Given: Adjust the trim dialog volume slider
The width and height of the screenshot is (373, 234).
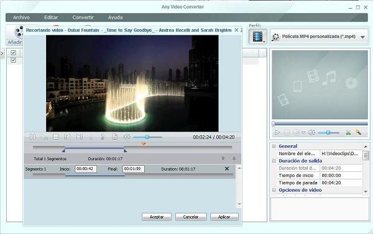Looking at the screenshot, I should 147,137.
